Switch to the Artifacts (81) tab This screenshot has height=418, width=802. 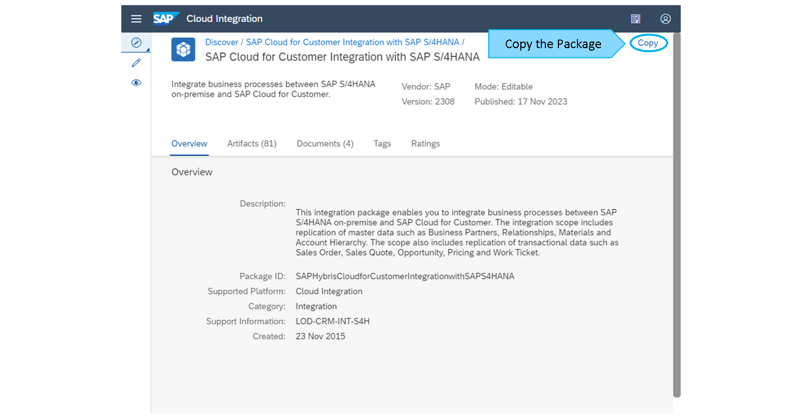click(252, 144)
